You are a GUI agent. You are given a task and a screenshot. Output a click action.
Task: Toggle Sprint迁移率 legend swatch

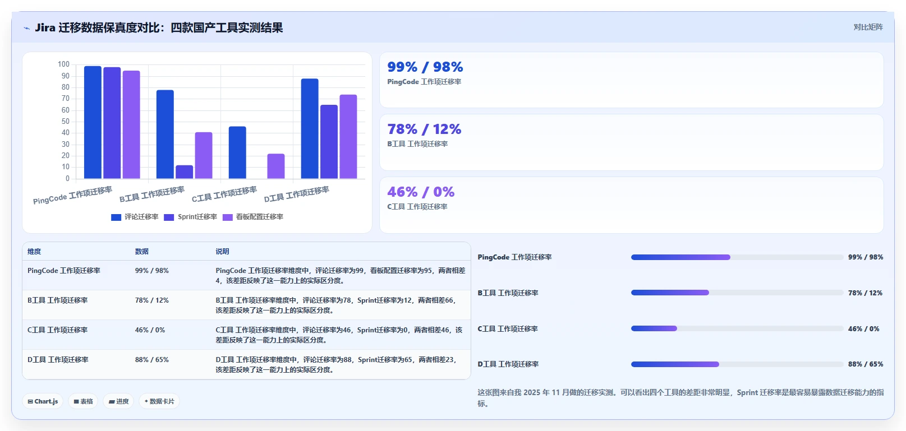point(169,217)
